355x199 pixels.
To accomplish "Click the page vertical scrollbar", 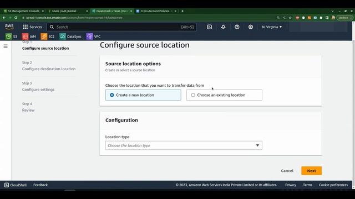I will (x=354, y=113).
